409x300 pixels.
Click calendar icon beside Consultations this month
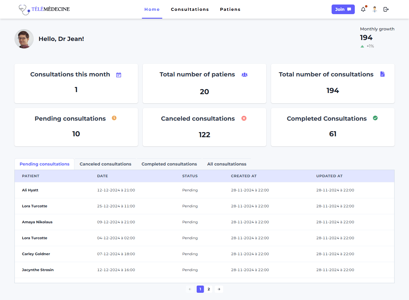point(119,75)
